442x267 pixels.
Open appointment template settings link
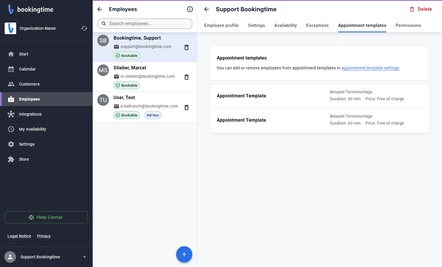(371, 68)
